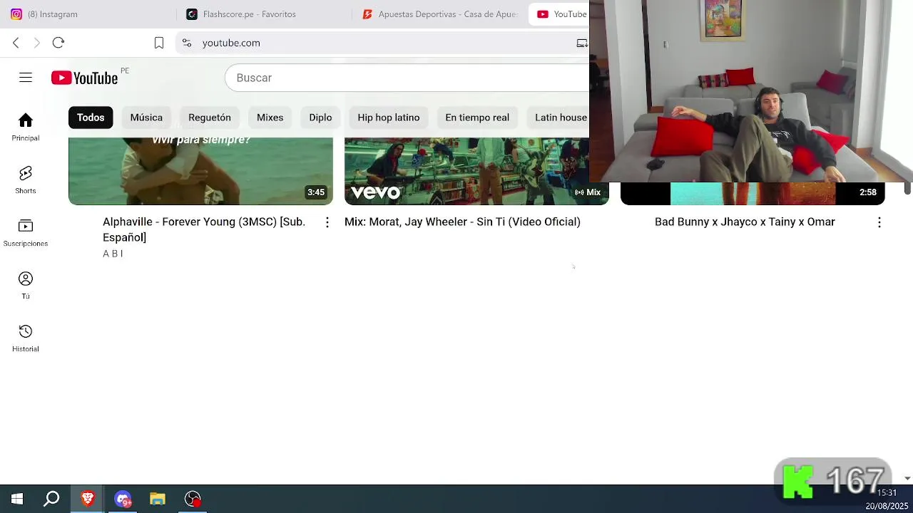
Task: Bookmark this page using the bookmark icon
Action: pos(159,43)
